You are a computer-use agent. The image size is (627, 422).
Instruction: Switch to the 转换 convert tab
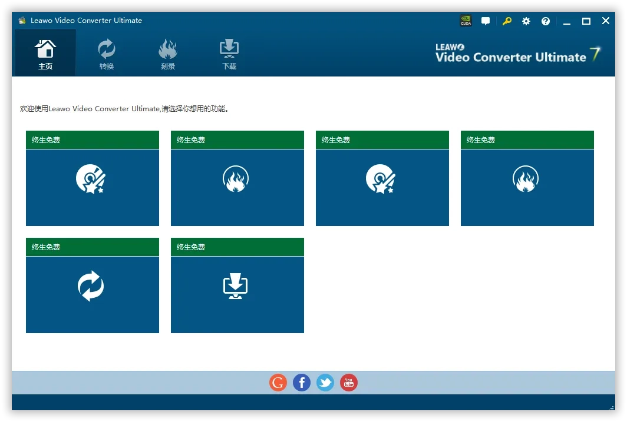point(106,53)
